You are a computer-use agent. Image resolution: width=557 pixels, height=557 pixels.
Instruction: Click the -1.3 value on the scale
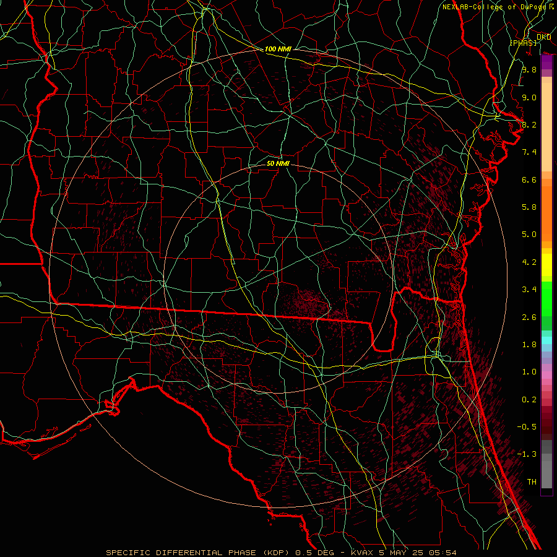527,454
